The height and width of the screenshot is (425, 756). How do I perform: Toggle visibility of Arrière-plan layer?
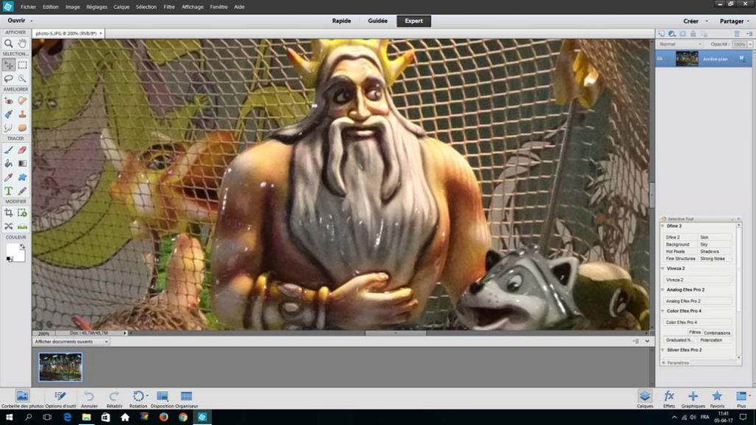(x=660, y=59)
